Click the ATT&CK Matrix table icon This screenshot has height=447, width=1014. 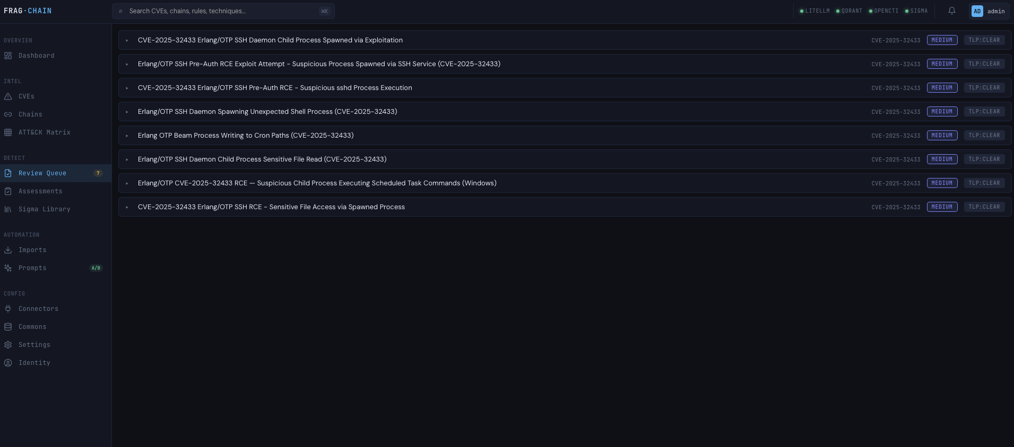pos(8,132)
